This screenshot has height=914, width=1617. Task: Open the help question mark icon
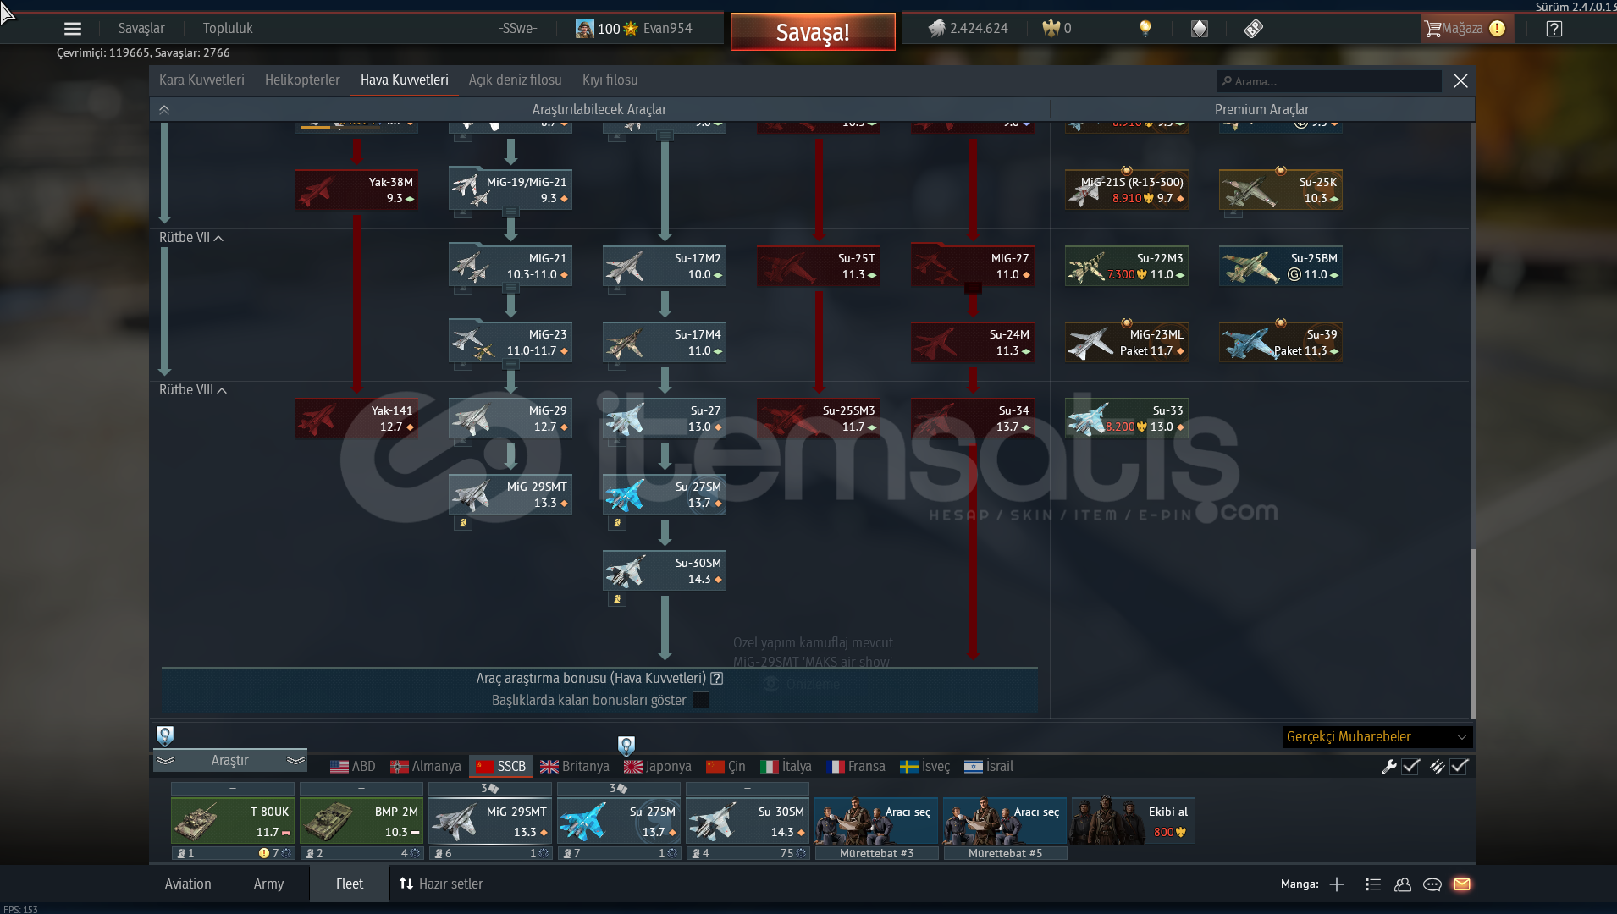(1554, 29)
